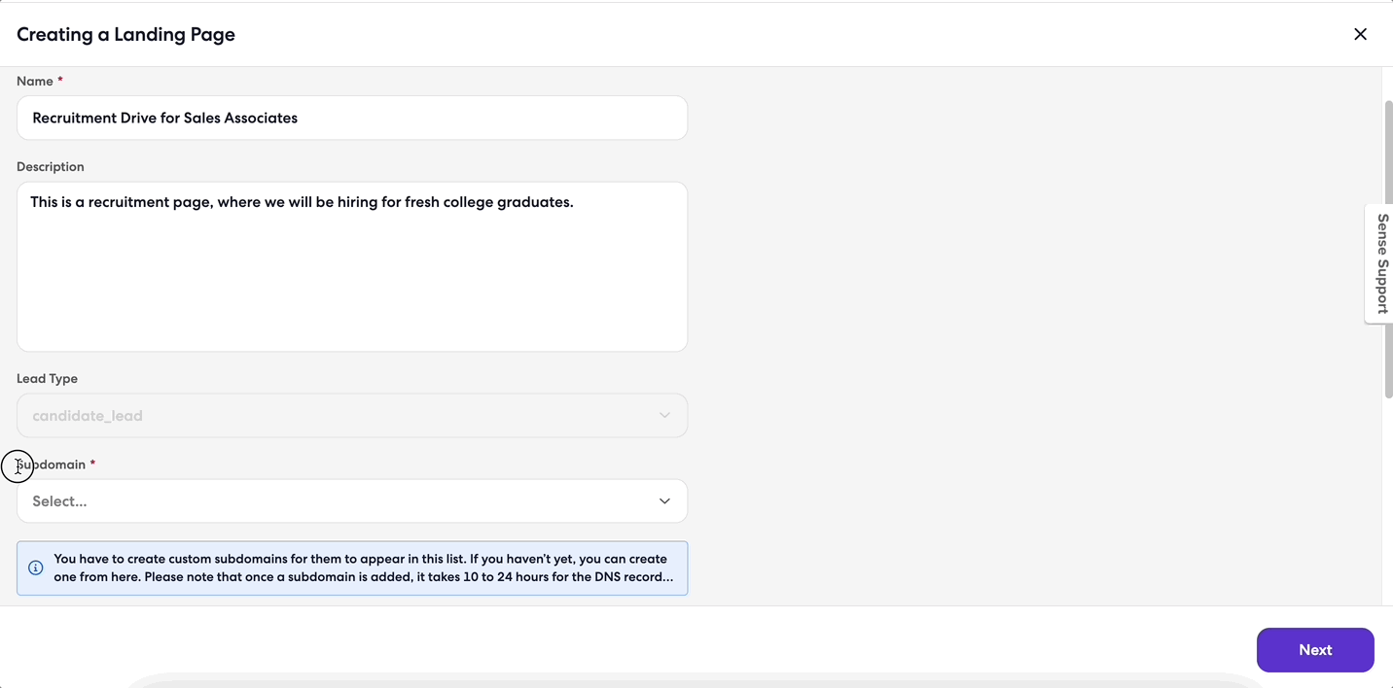Screen dimensions: 1393x688
Task: Click the Subdomain dropdown chevron arrow
Action: pos(664,501)
